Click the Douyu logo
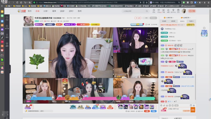211x119 pixels. point(22,11)
